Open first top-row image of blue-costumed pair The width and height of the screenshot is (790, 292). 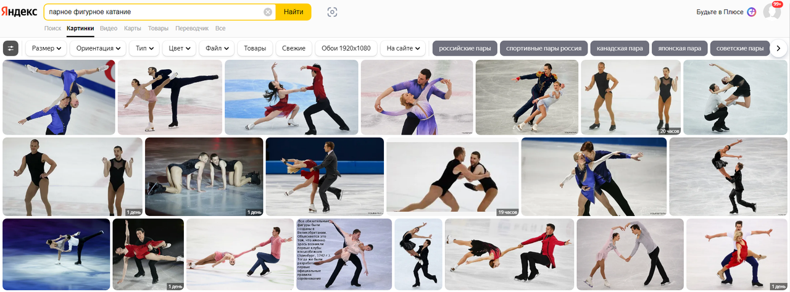point(59,98)
